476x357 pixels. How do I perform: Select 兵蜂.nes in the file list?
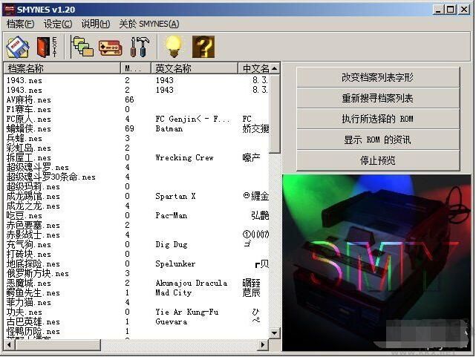pos(25,139)
